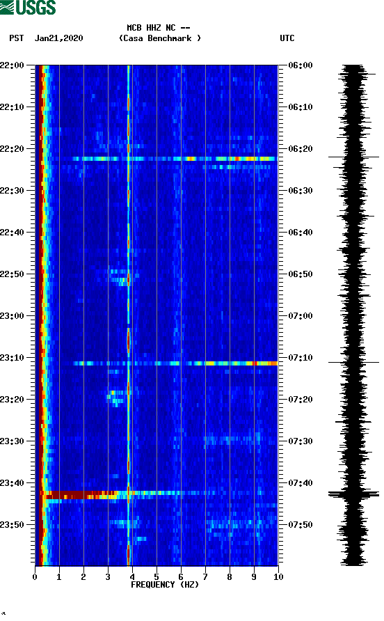Click the PST timezone label
The image size is (384, 621).
pos(16,38)
